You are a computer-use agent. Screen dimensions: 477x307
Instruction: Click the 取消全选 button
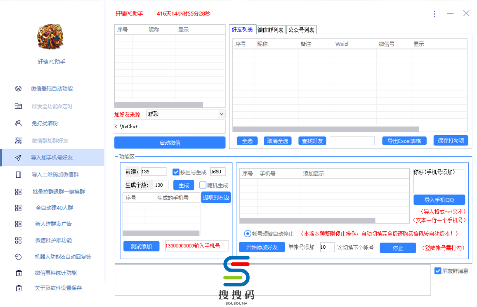(x=278, y=141)
